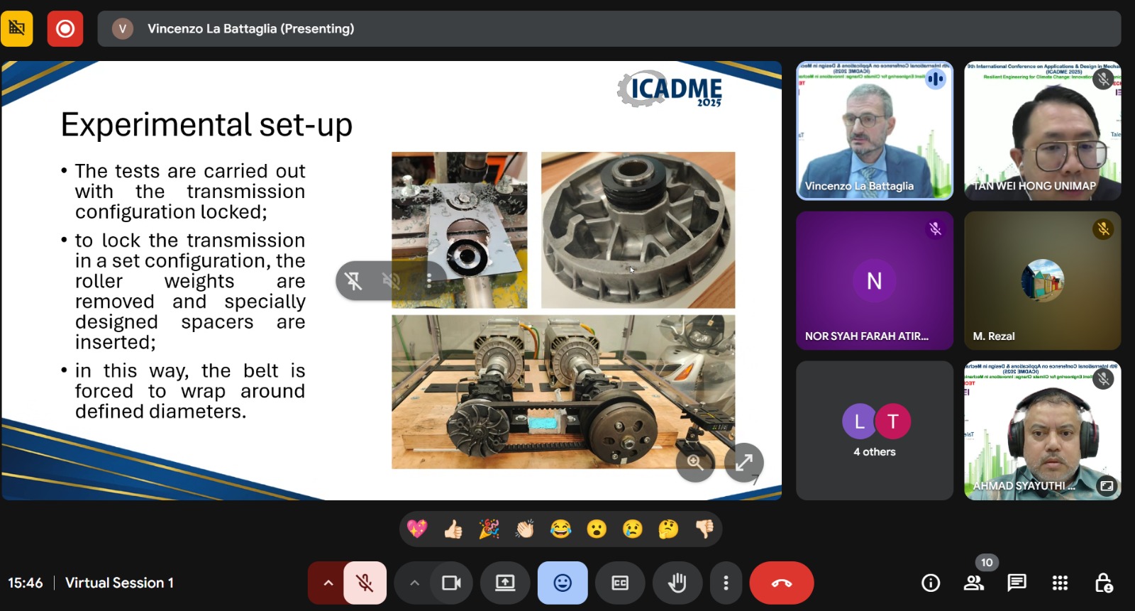Viewport: 1135px width, 611px height.
Task: Expand video settings chevron
Action: (x=415, y=583)
